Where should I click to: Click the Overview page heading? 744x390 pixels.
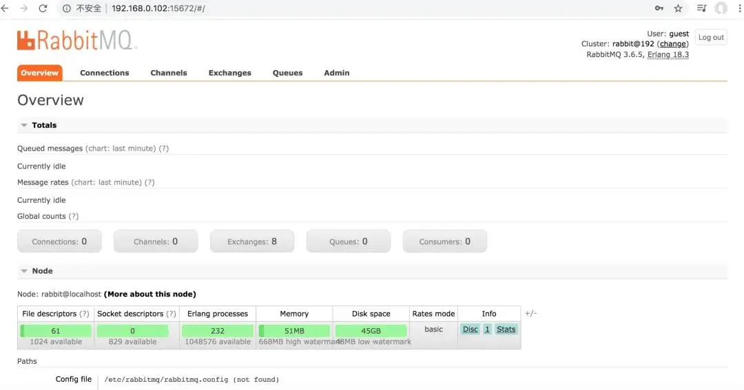pyautogui.click(x=51, y=100)
